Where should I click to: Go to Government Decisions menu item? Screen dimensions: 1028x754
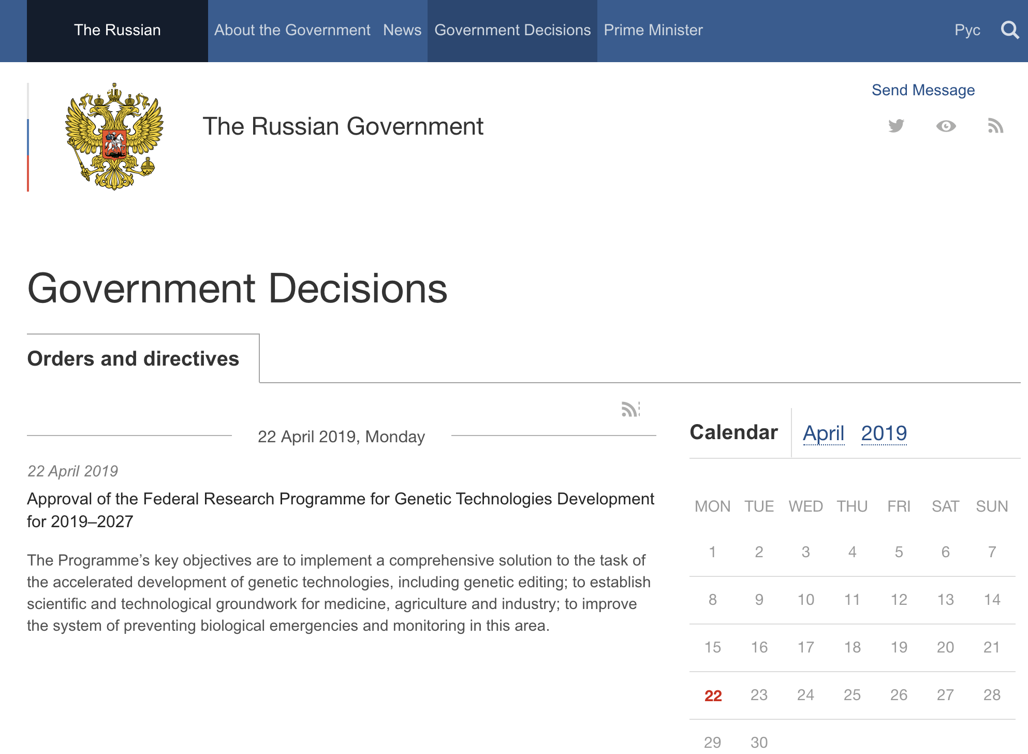pos(512,30)
